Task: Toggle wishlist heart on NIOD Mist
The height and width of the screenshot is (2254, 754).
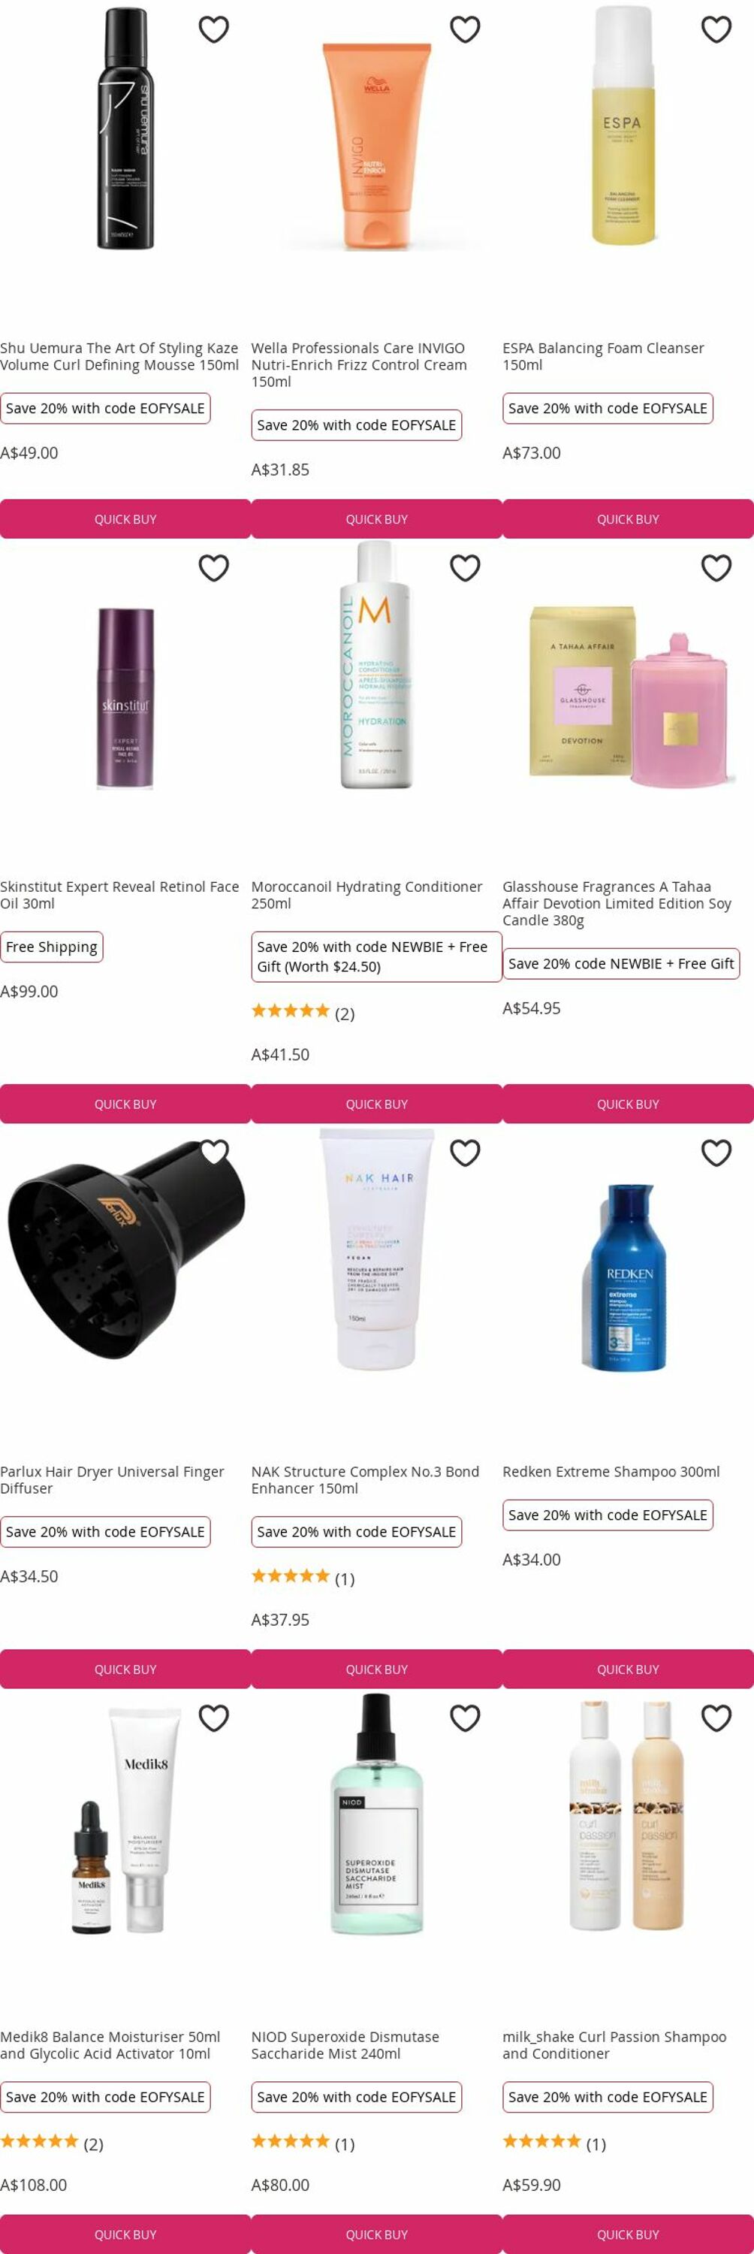Action: pos(464,1718)
